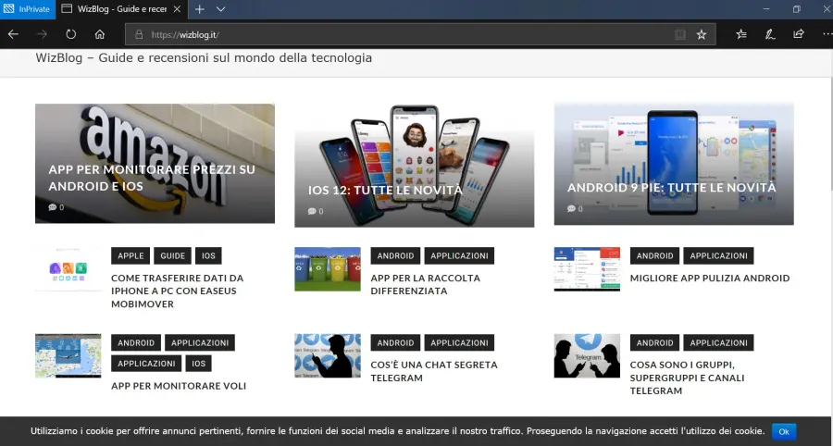
Task: Click the ANDROID tag above raccolta differenziata
Action: tap(395, 255)
